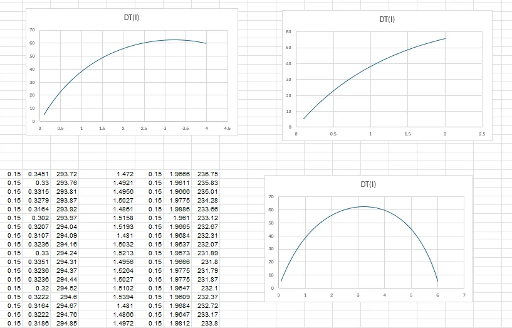Select cell with 232.07
The height and width of the screenshot is (328, 512).
click(x=206, y=245)
